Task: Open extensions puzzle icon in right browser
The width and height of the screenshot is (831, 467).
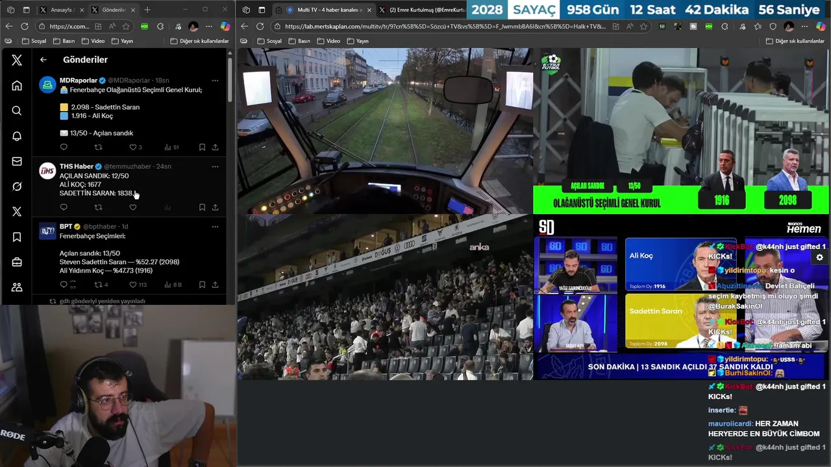Action: click(725, 26)
